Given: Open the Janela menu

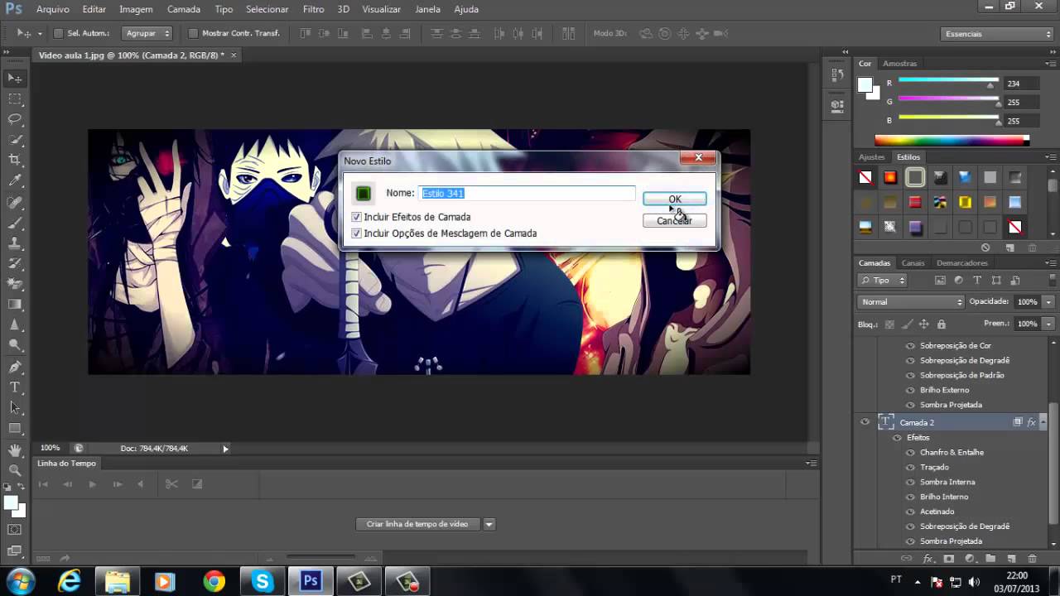Looking at the screenshot, I should pos(427,9).
